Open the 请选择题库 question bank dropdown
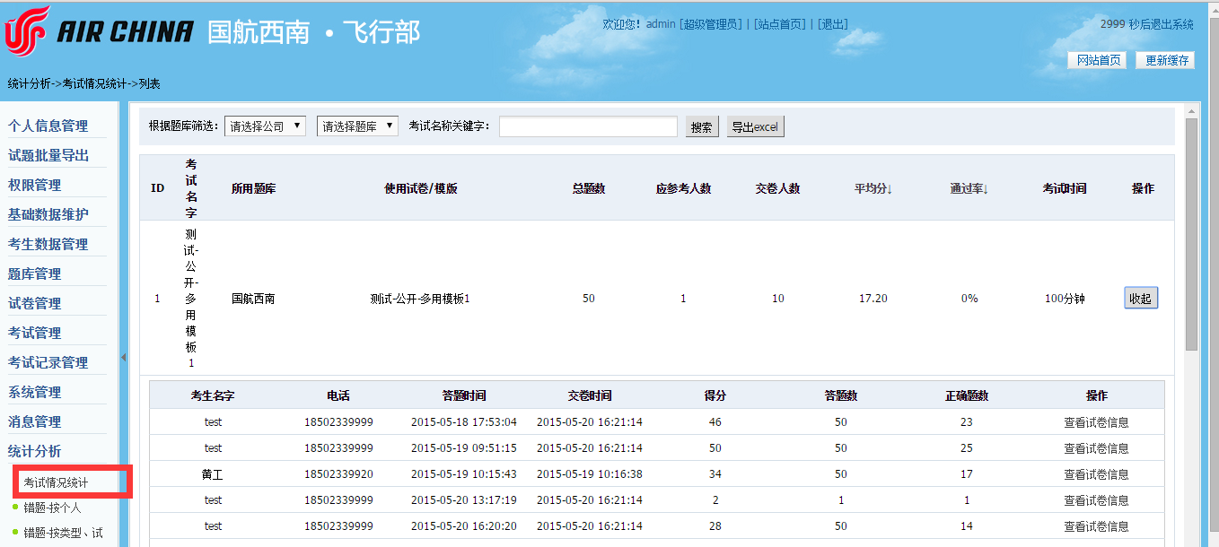This screenshot has width=1219, height=547. click(357, 126)
